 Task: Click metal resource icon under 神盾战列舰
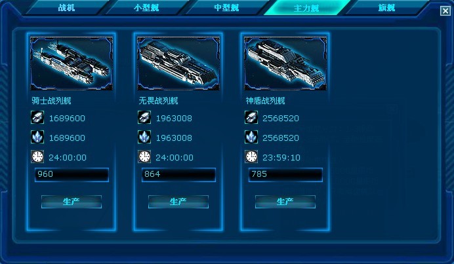251,117
